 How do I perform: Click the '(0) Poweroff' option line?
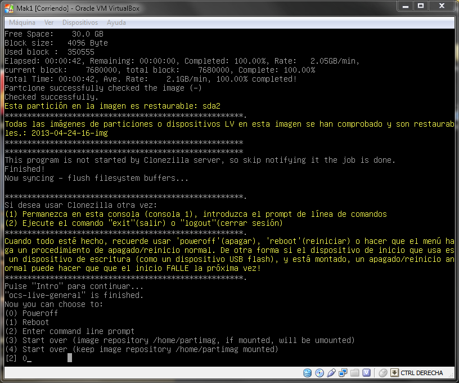[31, 313]
